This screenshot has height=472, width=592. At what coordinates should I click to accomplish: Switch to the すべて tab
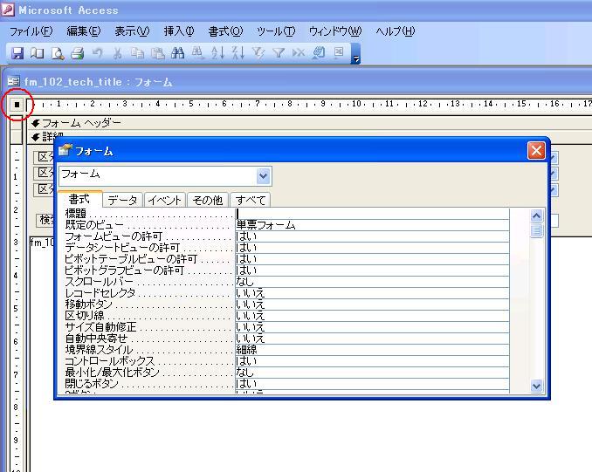[x=251, y=200]
